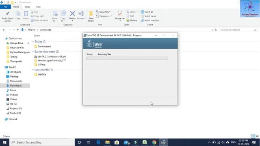The width and height of the screenshot is (260, 146).
Task: Select Paste shortcut option
Action: [x=39, y=20]
